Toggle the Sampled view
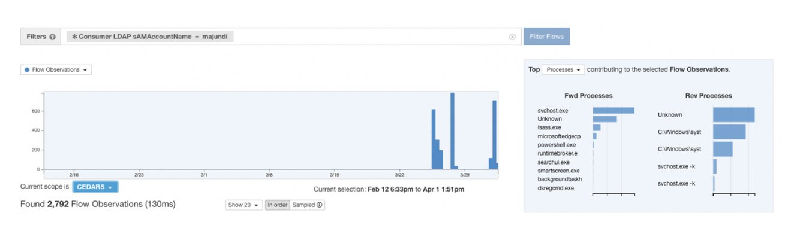The height and width of the screenshot is (231, 800). [307, 205]
